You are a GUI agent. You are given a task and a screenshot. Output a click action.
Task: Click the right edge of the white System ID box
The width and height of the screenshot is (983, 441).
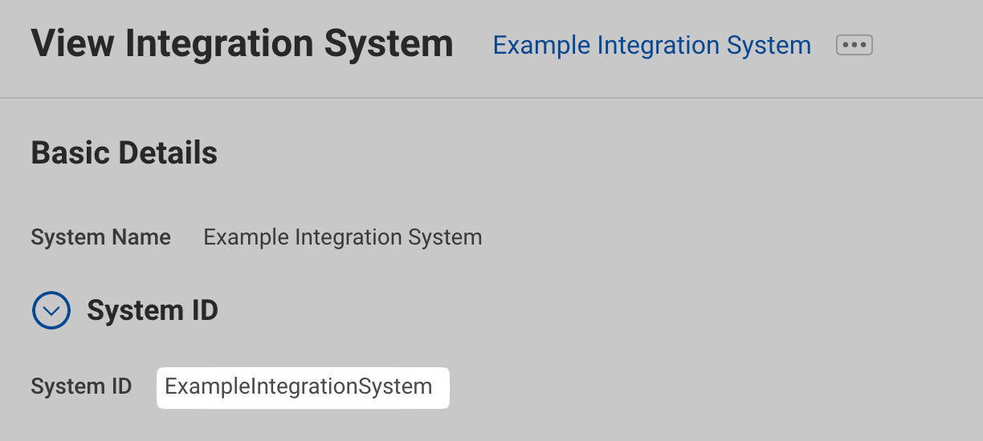point(445,387)
